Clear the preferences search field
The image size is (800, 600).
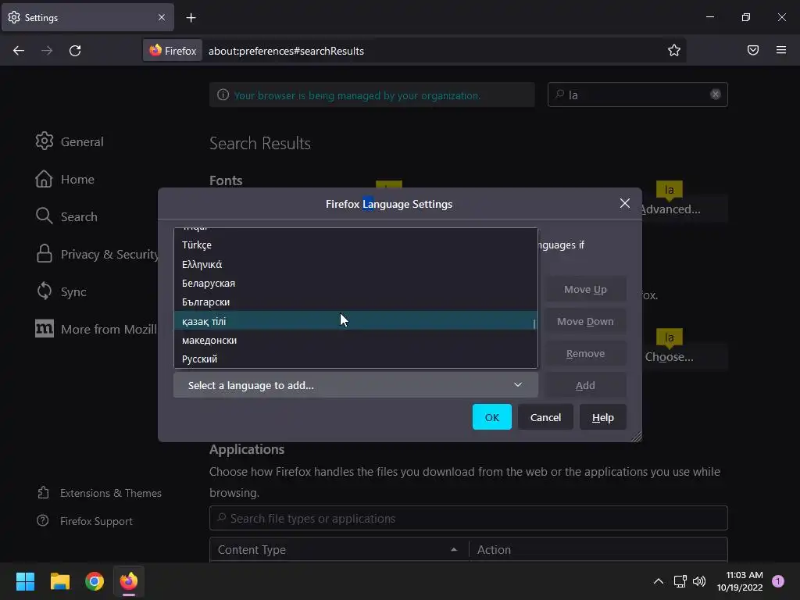click(x=716, y=95)
